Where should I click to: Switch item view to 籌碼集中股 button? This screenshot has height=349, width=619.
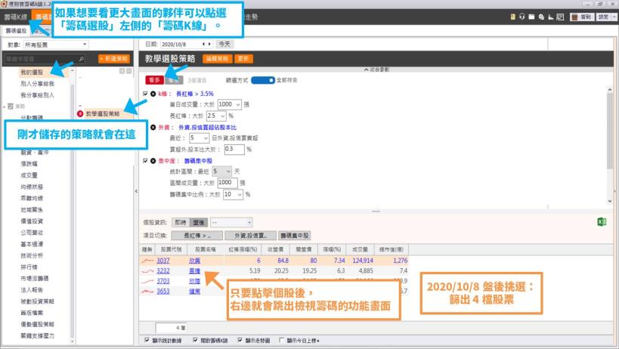pos(294,236)
